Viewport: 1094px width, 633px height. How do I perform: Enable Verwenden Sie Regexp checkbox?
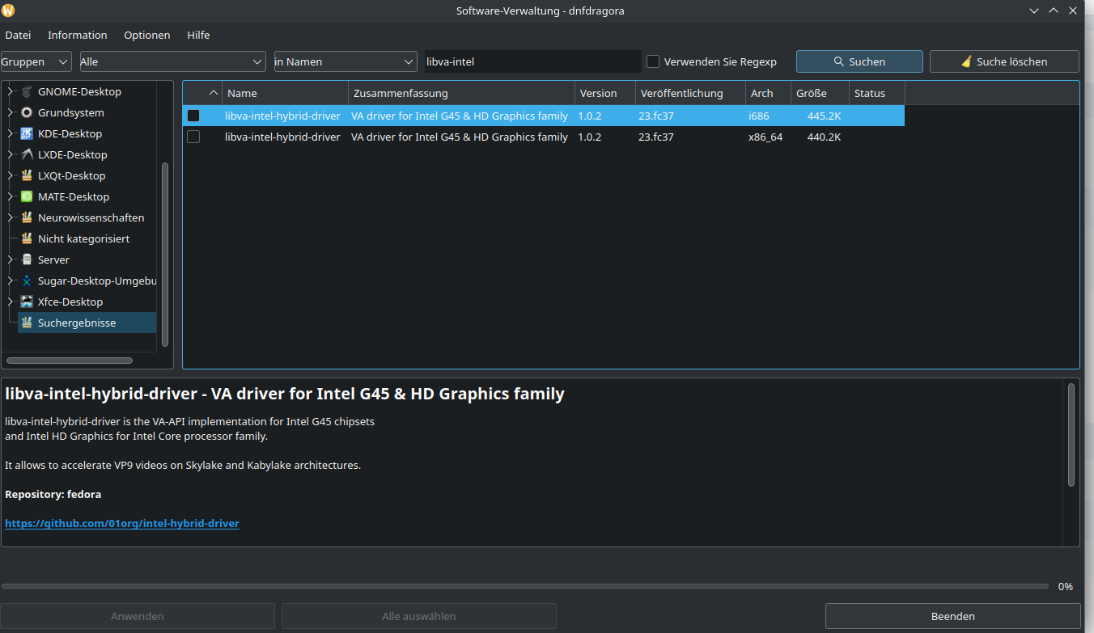pyautogui.click(x=653, y=61)
